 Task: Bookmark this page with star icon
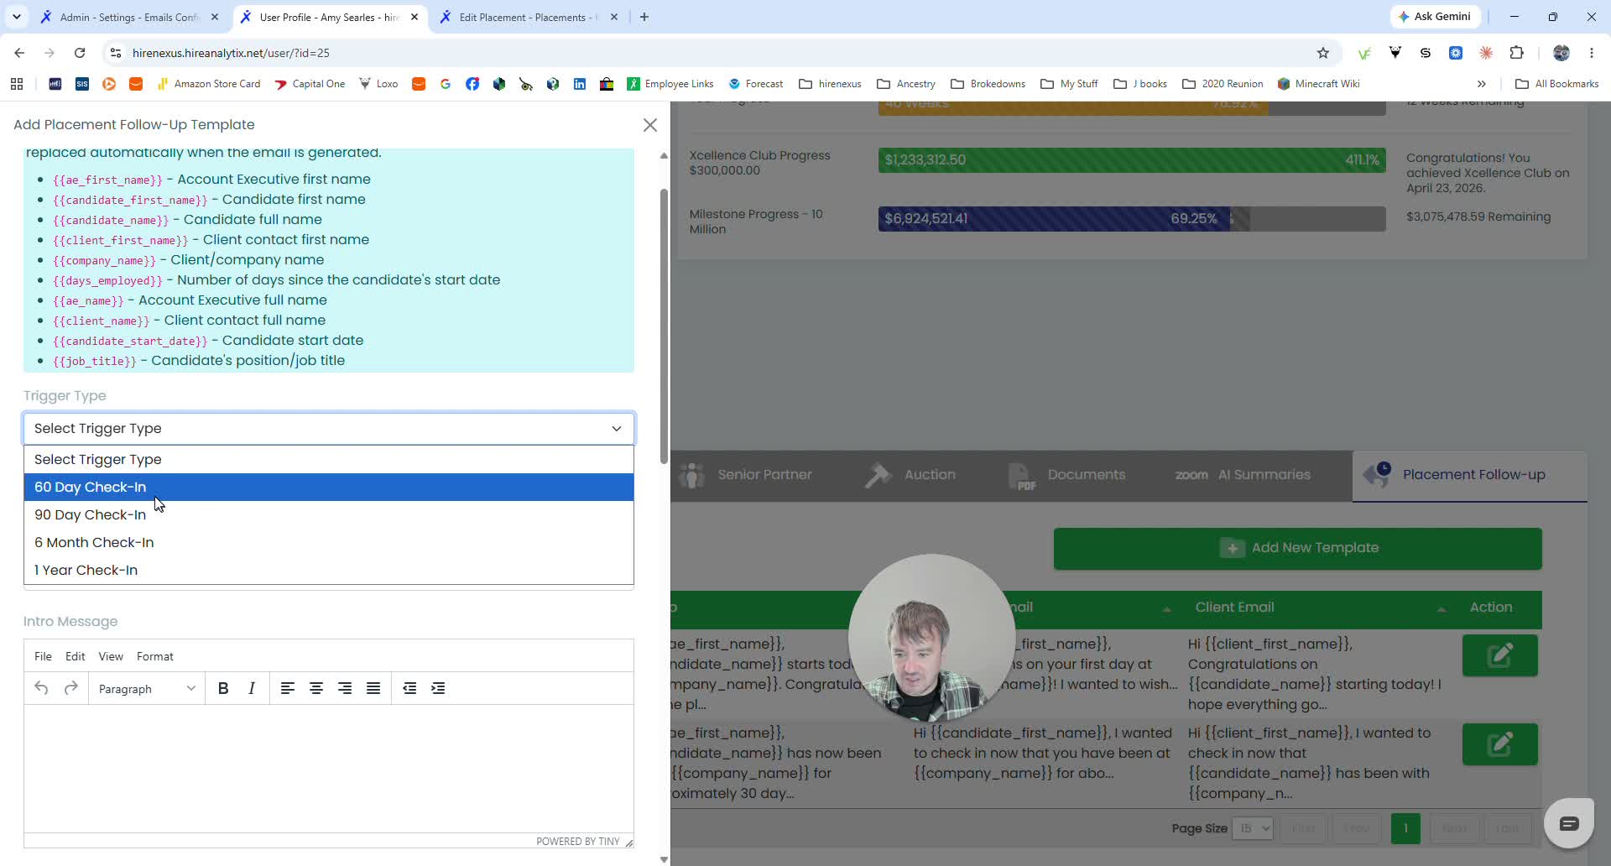[x=1323, y=53]
